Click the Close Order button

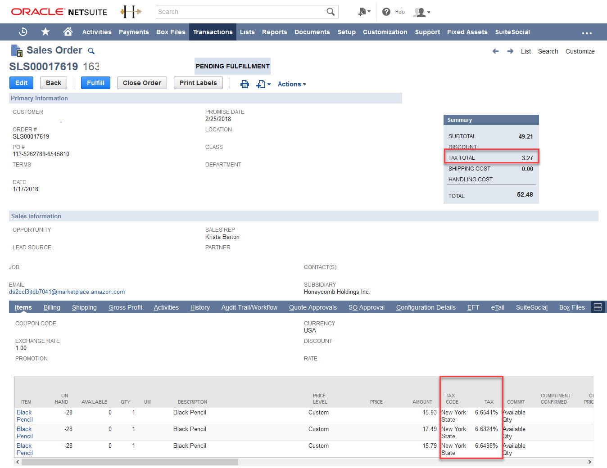click(142, 83)
